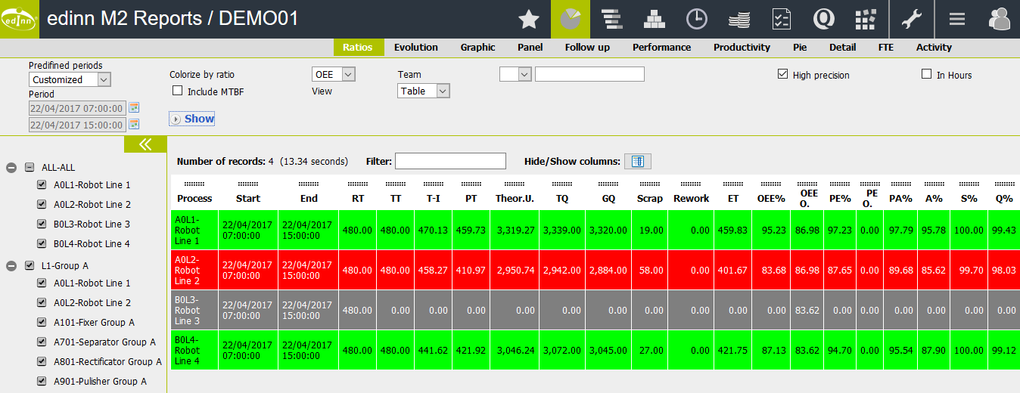This screenshot has width=1020, height=393.
Task: Select A901-Pulisher Group A tree item
Action: point(100,381)
